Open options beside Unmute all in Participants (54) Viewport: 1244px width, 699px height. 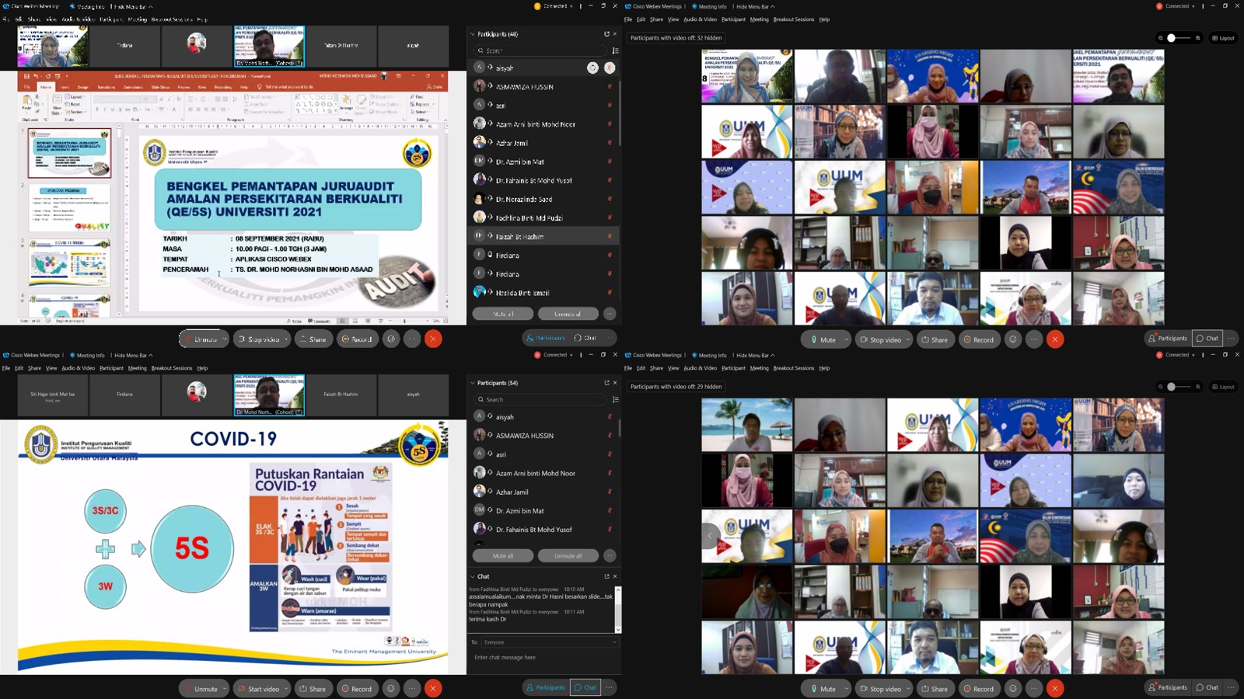(610, 555)
